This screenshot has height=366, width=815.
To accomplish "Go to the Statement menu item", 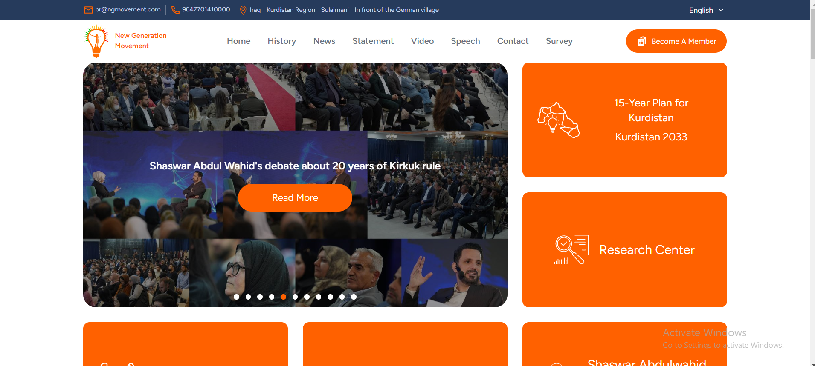I will click(373, 41).
